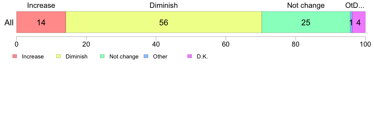Click the green Not change legend swatch
This screenshot has height=115, width=374.
tap(102, 56)
